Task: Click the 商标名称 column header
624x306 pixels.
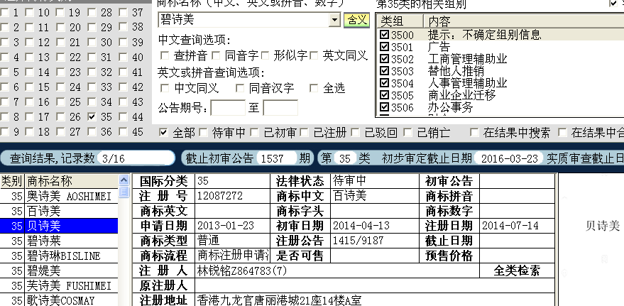Action: [72, 181]
